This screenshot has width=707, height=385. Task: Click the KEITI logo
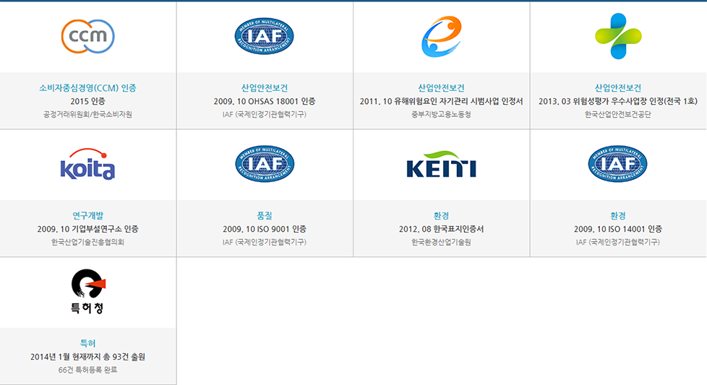(442, 164)
